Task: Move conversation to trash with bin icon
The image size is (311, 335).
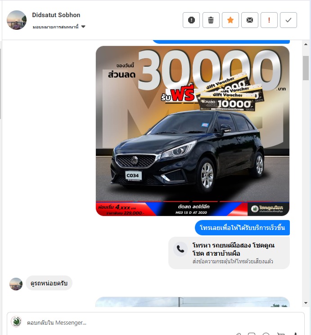Action: pyautogui.click(x=211, y=20)
